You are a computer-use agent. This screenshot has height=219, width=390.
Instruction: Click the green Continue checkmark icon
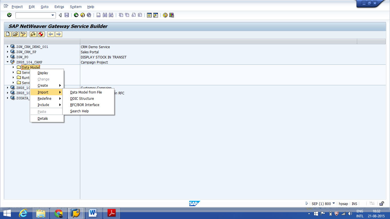tap(9, 15)
